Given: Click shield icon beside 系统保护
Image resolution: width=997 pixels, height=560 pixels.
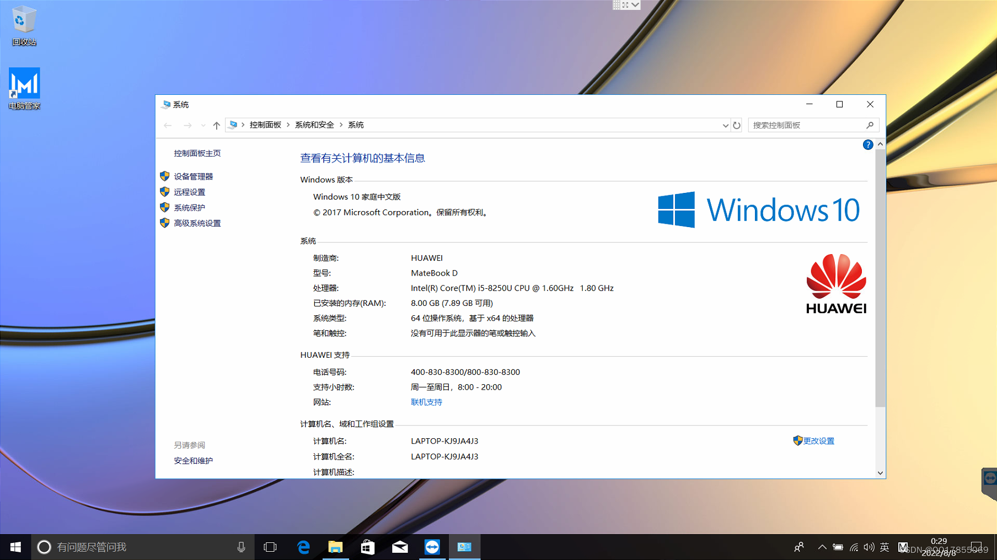Looking at the screenshot, I should [x=164, y=207].
